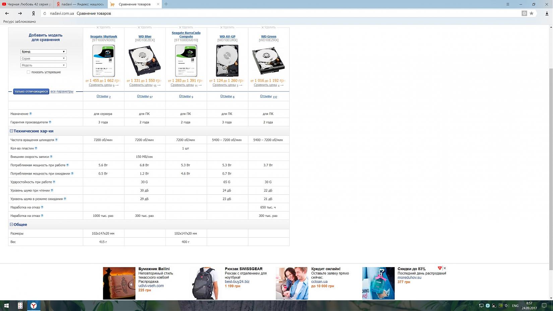Image resolution: width=553 pixels, height=311 pixels.
Task: Show help for Потребляемая мощность при работе
Action: click(x=67, y=165)
